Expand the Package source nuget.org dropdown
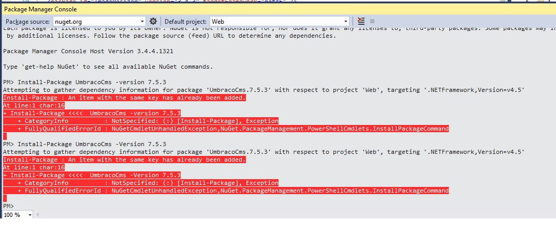 pos(142,21)
